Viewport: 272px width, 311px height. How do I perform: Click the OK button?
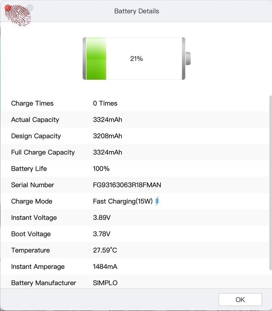240,300
